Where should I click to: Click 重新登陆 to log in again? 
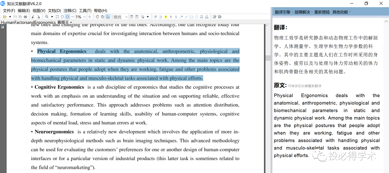click(x=322, y=12)
